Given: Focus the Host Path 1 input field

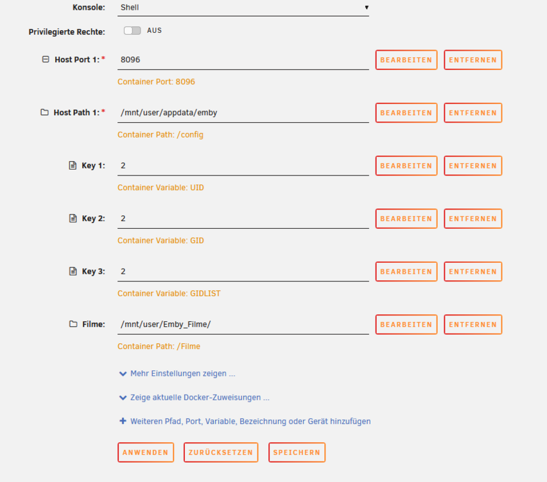Looking at the screenshot, I should coord(243,112).
